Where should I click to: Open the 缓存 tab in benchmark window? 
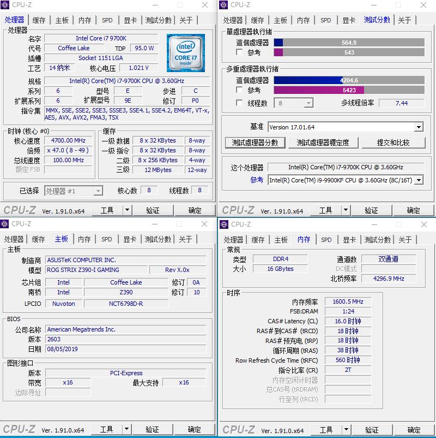(257, 20)
